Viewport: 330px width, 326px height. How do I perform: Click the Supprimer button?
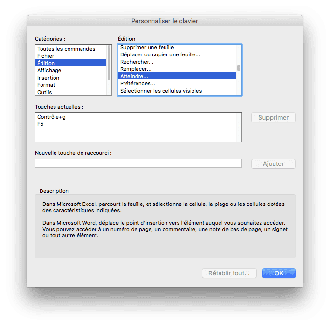tap(274, 117)
